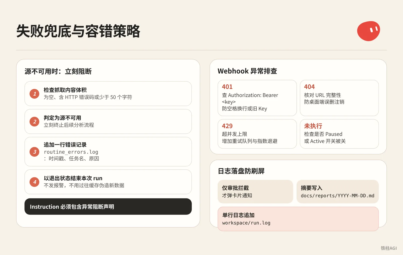This screenshot has height=255, width=403.
Task: Click the docs/reports/YYYY-MM-DD.md path text
Action: [338, 196]
